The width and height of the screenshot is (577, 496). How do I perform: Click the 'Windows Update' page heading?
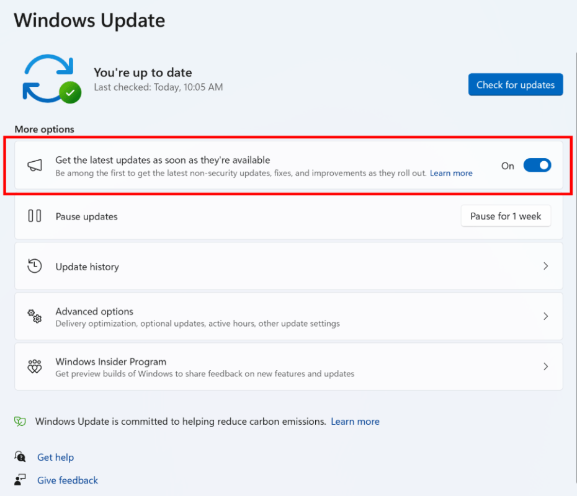pos(89,20)
